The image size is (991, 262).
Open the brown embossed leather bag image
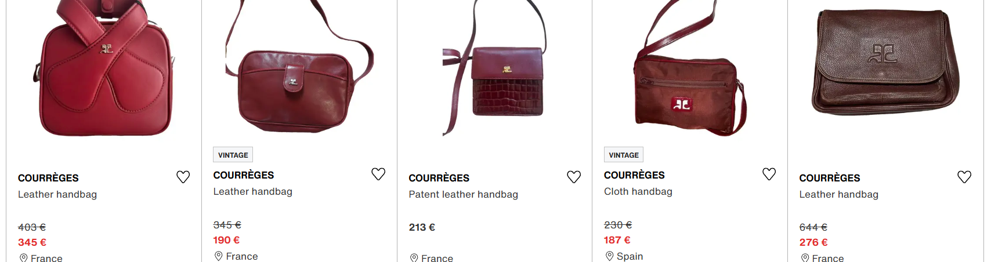pyautogui.click(x=885, y=61)
